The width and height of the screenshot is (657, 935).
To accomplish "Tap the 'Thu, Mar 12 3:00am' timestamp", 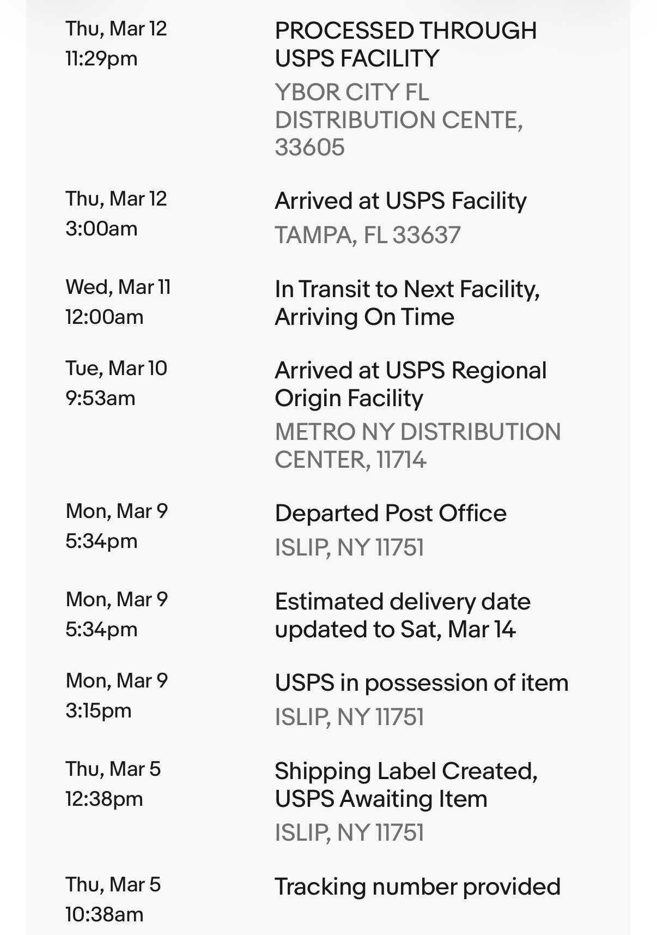I will [x=116, y=214].
